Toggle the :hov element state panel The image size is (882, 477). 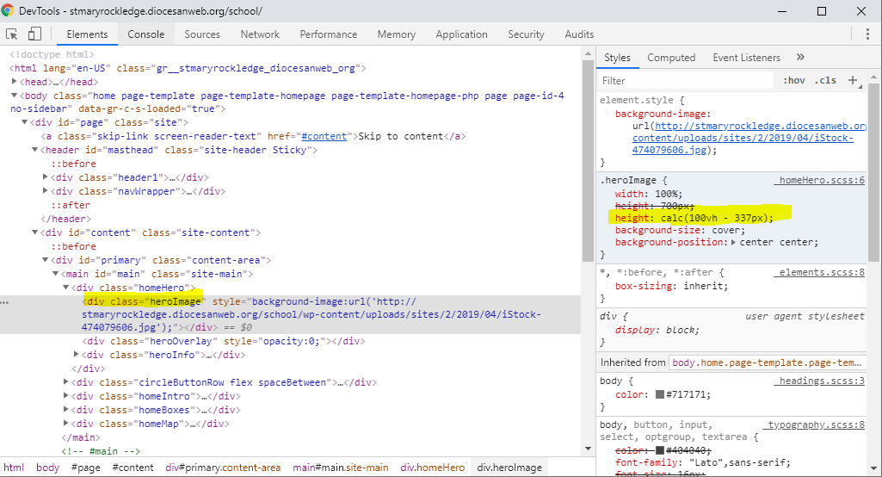point(793,81)
